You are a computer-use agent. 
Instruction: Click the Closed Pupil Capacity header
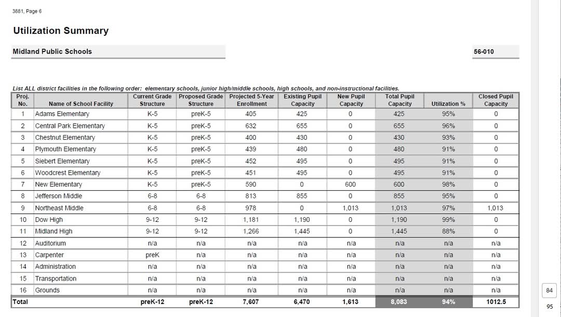click(496, 100)
